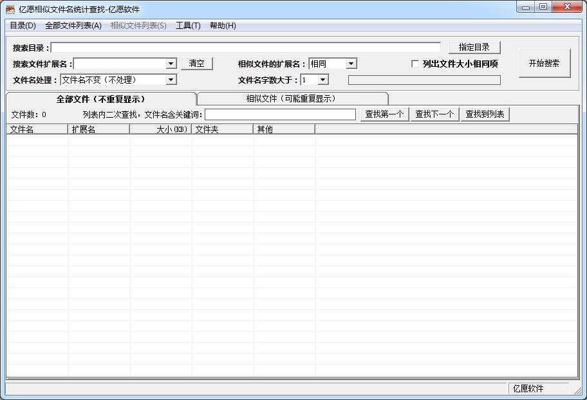The image size is (587, 400).
Task: Sort by 大小(KB) column header
Action: click(x=161, y=129)
